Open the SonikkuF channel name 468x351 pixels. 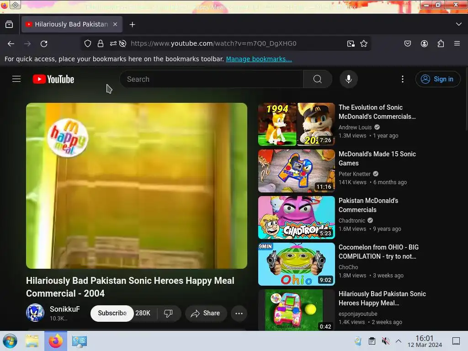click(x=65, y=309)
